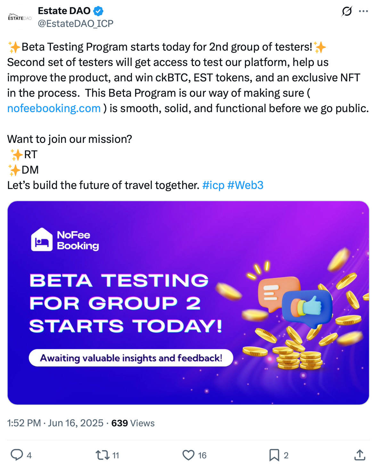377x467 pixels.
Task: Expand the post's action menu via ellipsis
Action: (x=364, y=11)
